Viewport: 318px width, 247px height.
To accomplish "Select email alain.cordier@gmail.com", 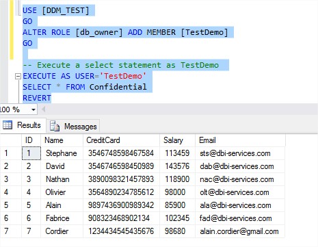I will click(240, 231).
